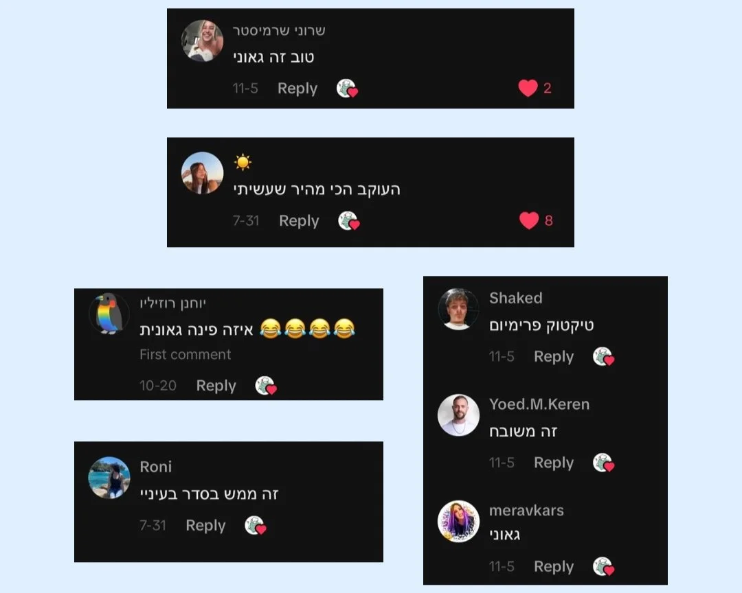This screenshot has height=593, width=742.
Task: Click creator-liked badge on meravkars' comment
Action: 603,566
